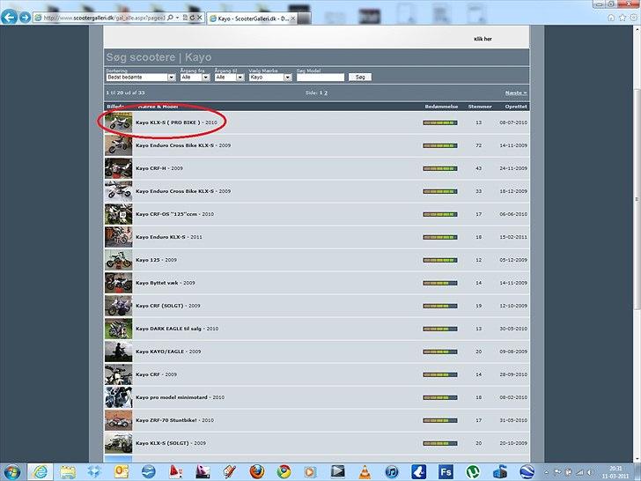Viewport: 641px width, 481px height.
Task: Open the Fs application in taskbar
Action: [446, 471]
